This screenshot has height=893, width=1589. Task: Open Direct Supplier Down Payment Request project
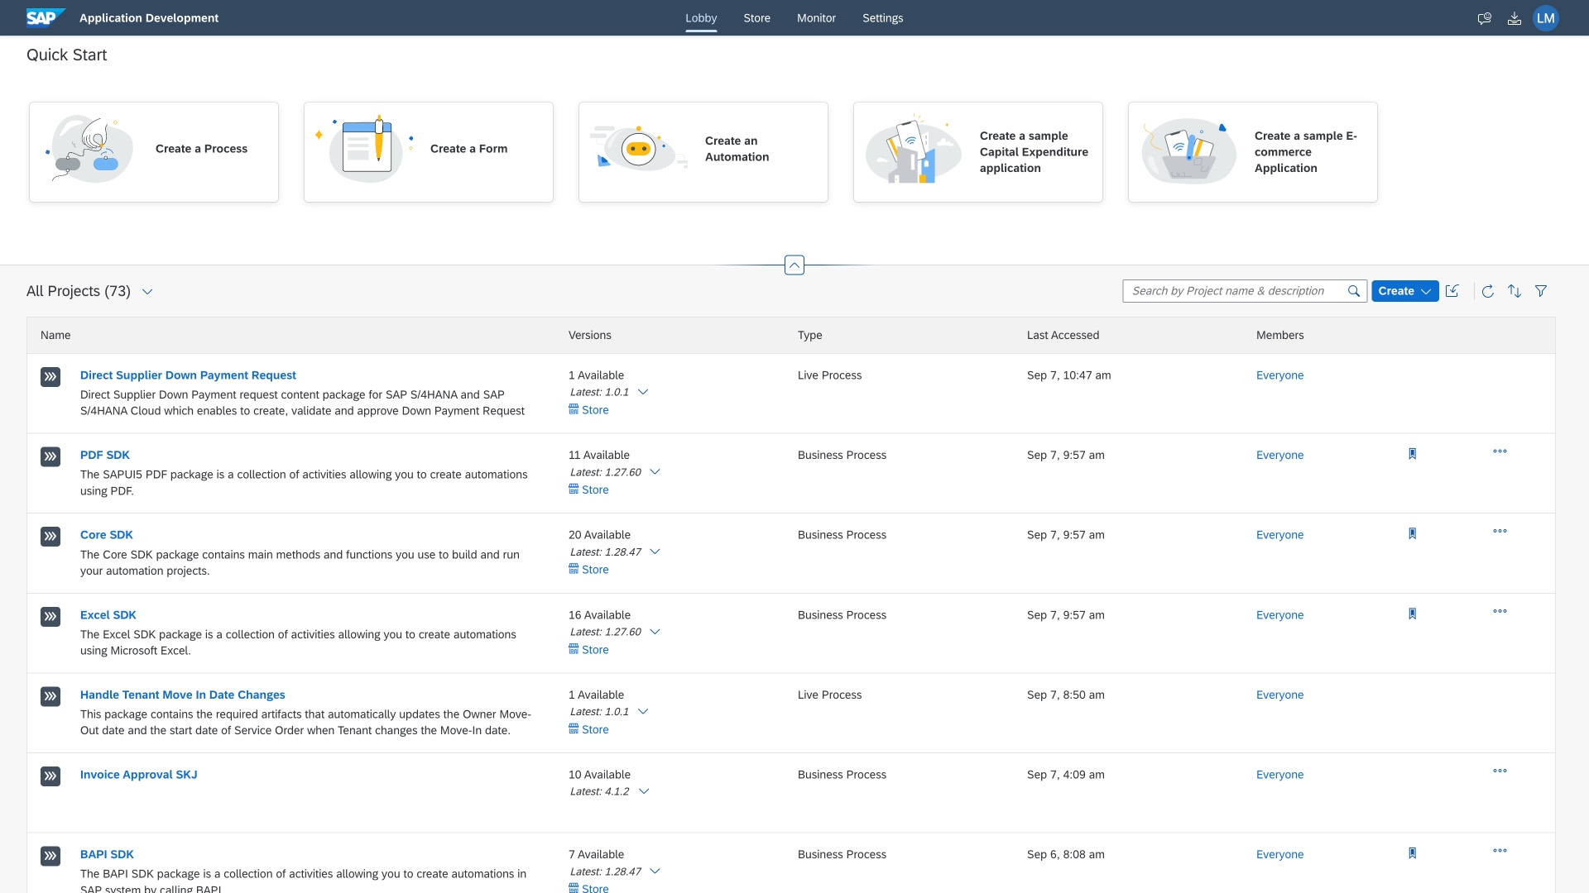[x=188, y=375]
